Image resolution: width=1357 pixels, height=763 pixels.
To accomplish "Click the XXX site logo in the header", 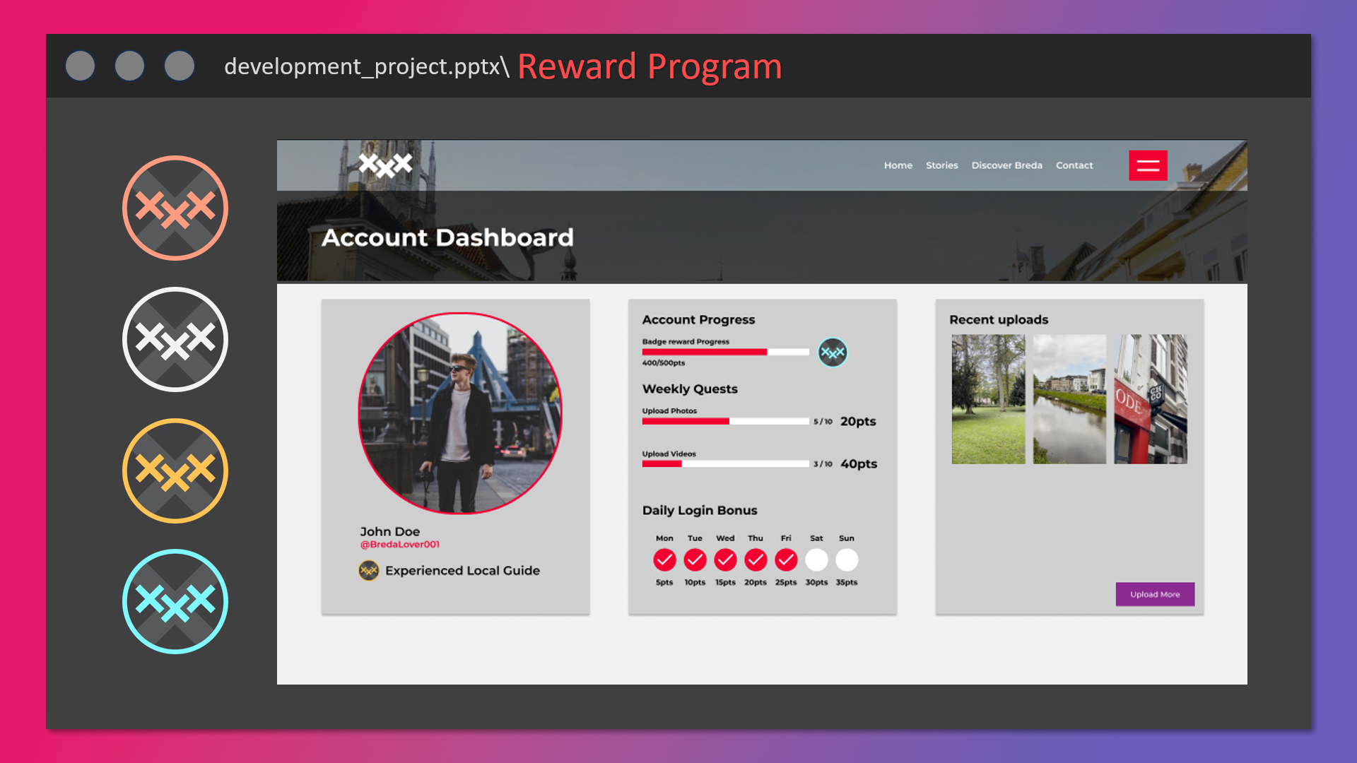I will [x=386, y=164].
